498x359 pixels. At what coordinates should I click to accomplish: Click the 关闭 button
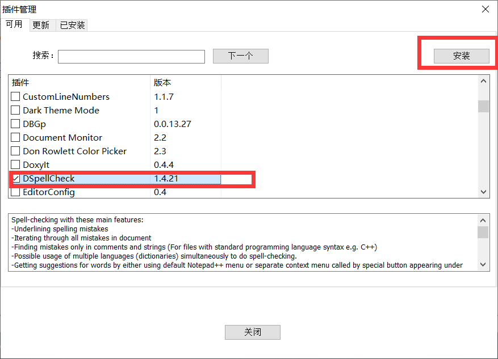[252, 332]
